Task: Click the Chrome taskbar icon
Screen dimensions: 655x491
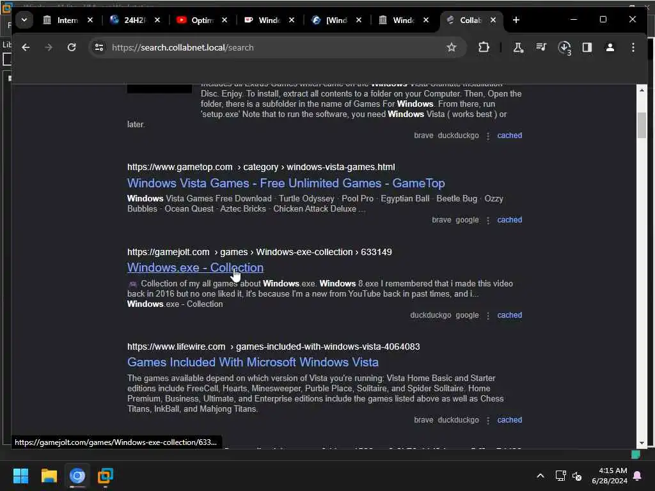Action: pyautogui.click(x=77, y=476)
